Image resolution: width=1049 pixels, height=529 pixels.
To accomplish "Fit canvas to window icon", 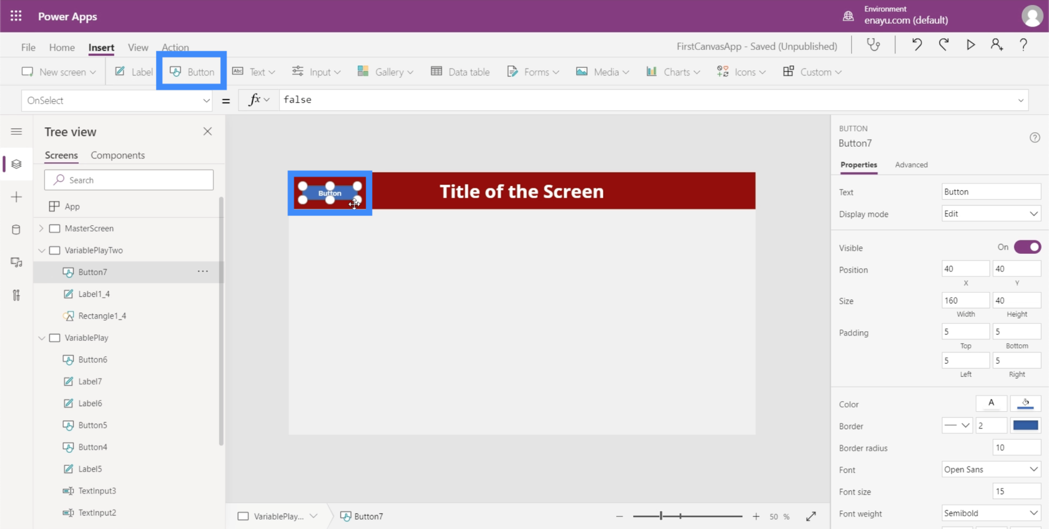I will [x=811, y=517].
